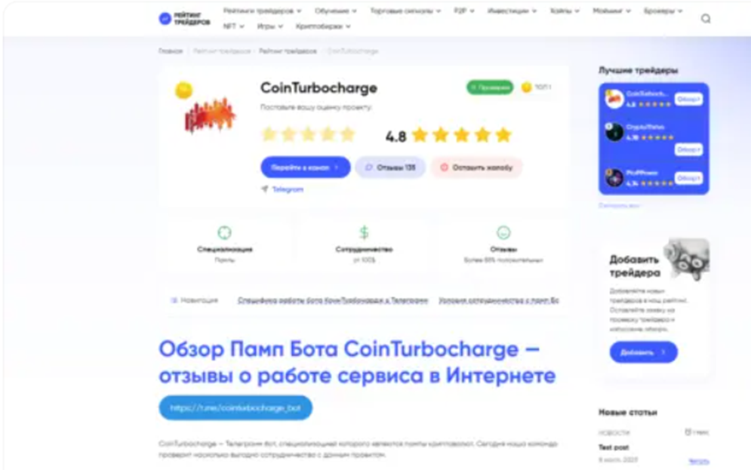The width and height of the screenshot is (751, 470).
Task: Expand the Криптобиржи dropdown menu
Action: click(x=323, y=26)
